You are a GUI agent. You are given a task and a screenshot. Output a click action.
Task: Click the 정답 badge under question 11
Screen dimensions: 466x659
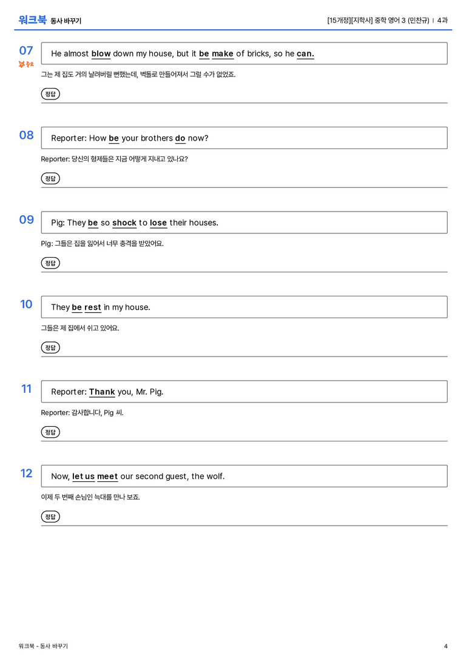pyautogui.click(x=50, y=432)
